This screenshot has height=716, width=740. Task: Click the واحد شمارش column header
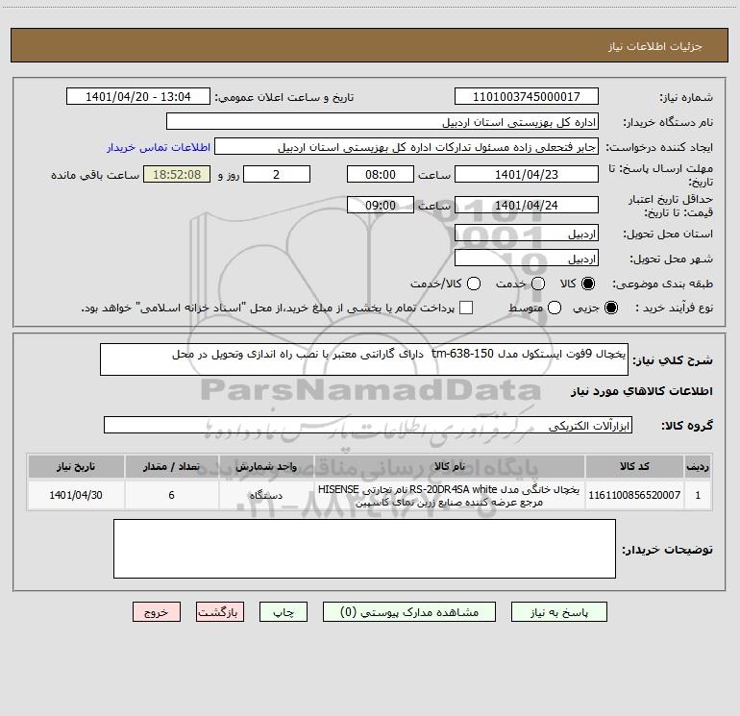[x=266, y=466]
